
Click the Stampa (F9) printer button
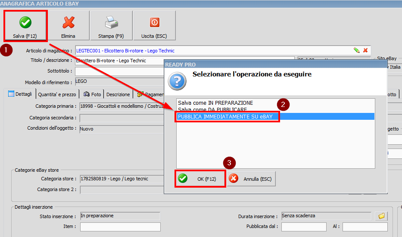coord(111,25)
